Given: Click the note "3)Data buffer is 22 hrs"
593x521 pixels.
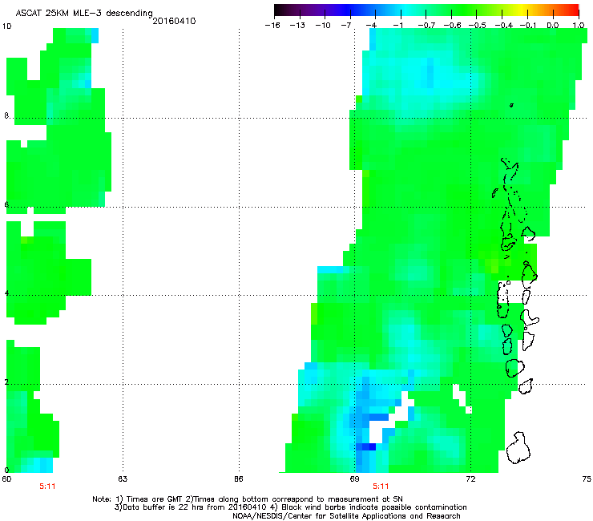Looking at the screenshot, I should coord(290,507).
